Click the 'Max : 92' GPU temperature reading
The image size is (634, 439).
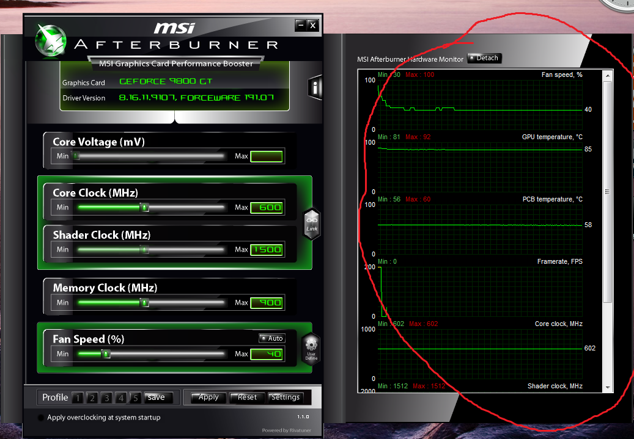[418, 137]
